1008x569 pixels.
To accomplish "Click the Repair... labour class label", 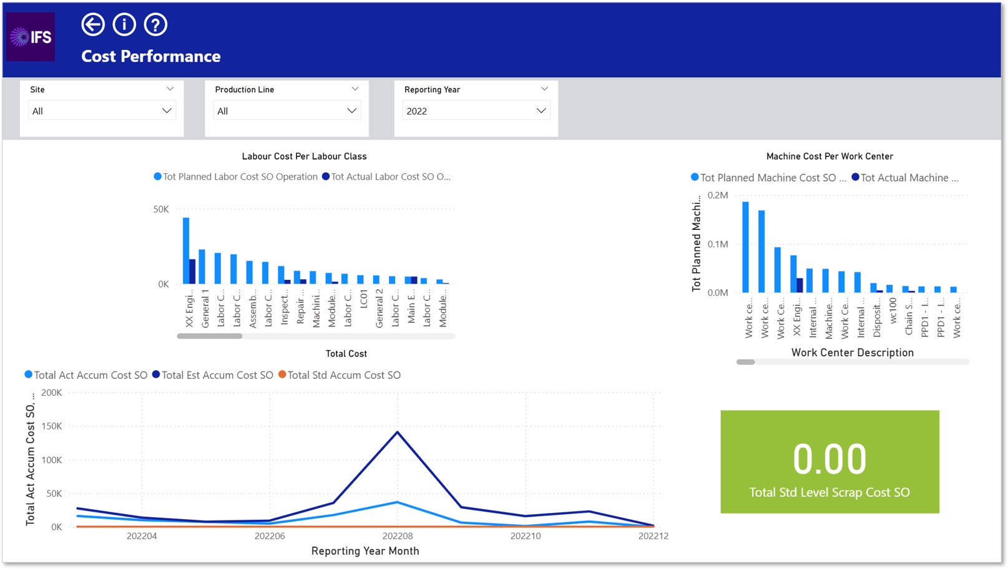I will [x=300, y=306].
